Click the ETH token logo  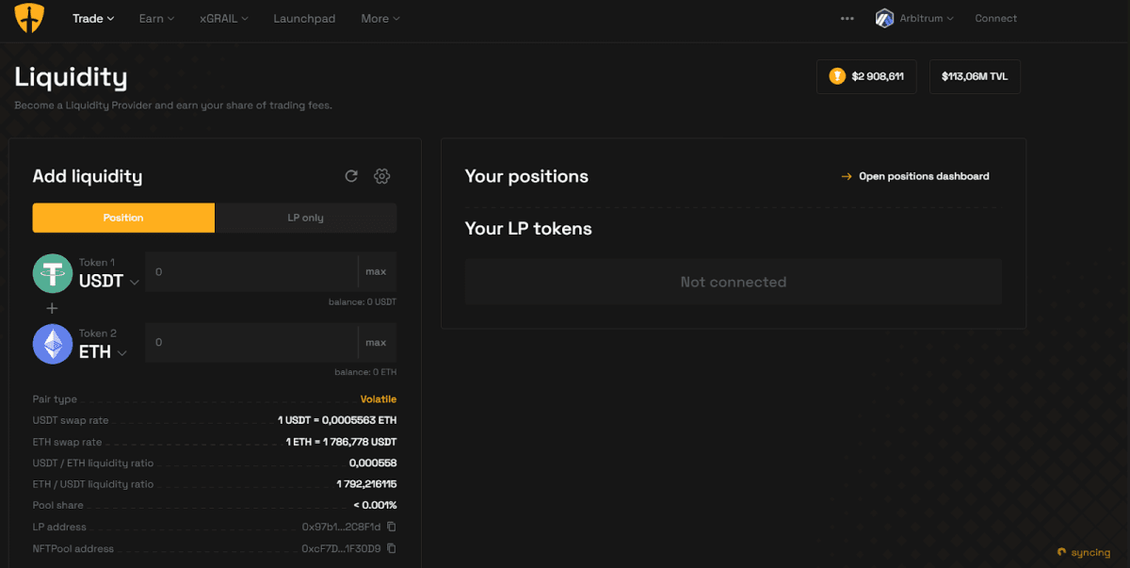pos(53,343)
